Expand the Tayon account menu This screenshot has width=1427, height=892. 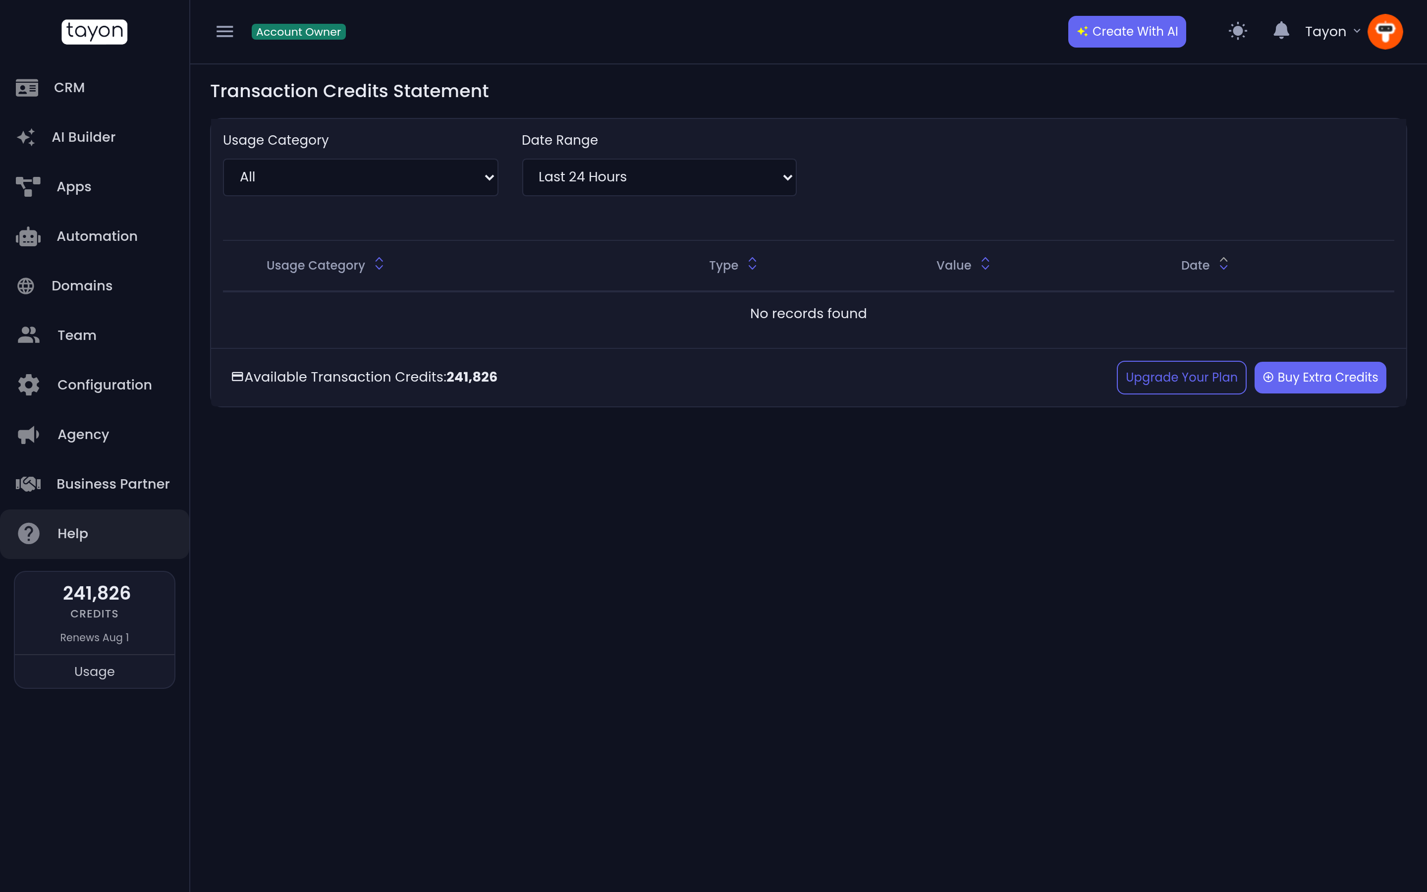pos(1333,32)
